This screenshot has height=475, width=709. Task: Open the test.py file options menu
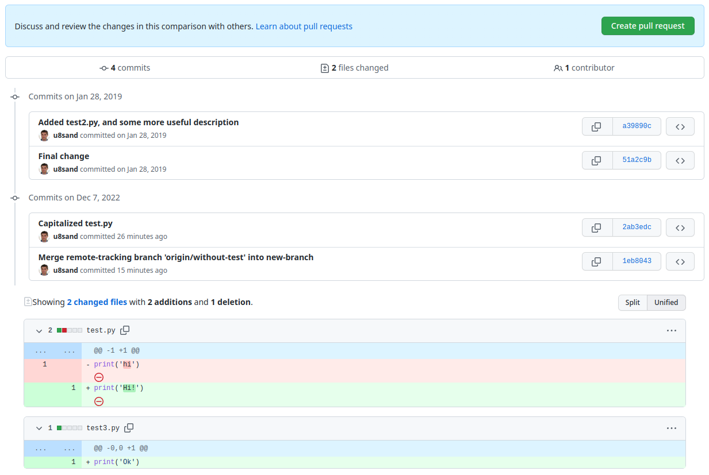click(671, 331)
